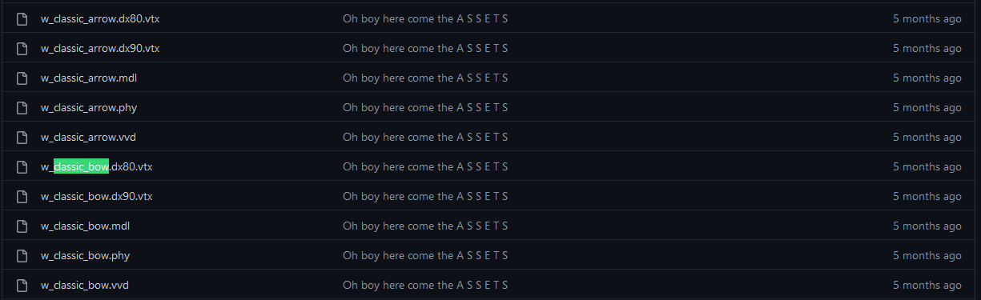Click file icon beside w_classic_arrow.phy

pyautogui.click(x=22, y=107)
